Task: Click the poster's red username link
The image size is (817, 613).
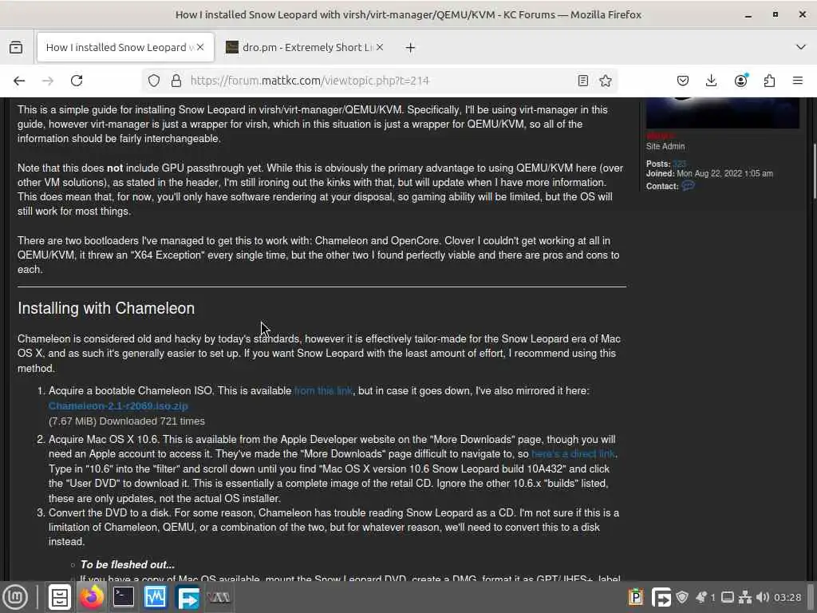Action: click(660, 136)
